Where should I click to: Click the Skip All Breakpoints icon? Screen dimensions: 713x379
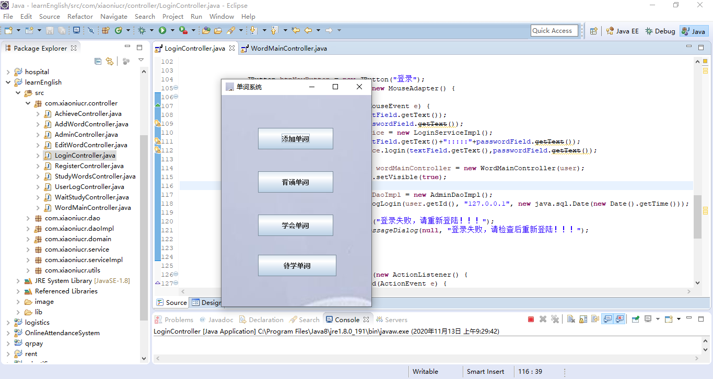91,30
